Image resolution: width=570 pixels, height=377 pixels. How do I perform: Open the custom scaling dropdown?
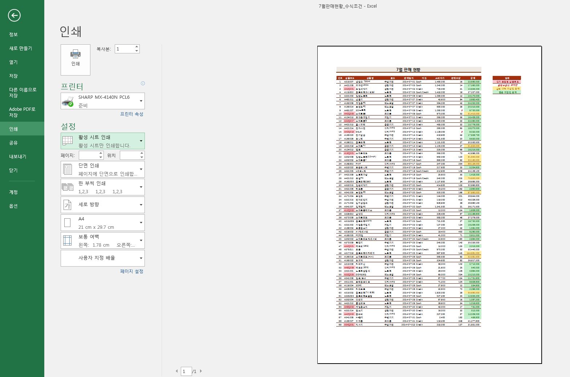pos(103,258)
